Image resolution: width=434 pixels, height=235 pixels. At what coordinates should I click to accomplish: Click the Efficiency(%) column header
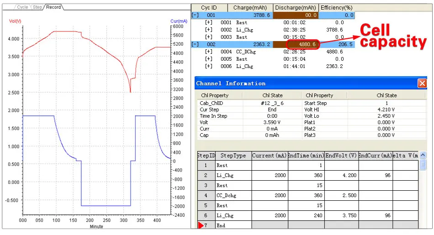pos(337,8)
